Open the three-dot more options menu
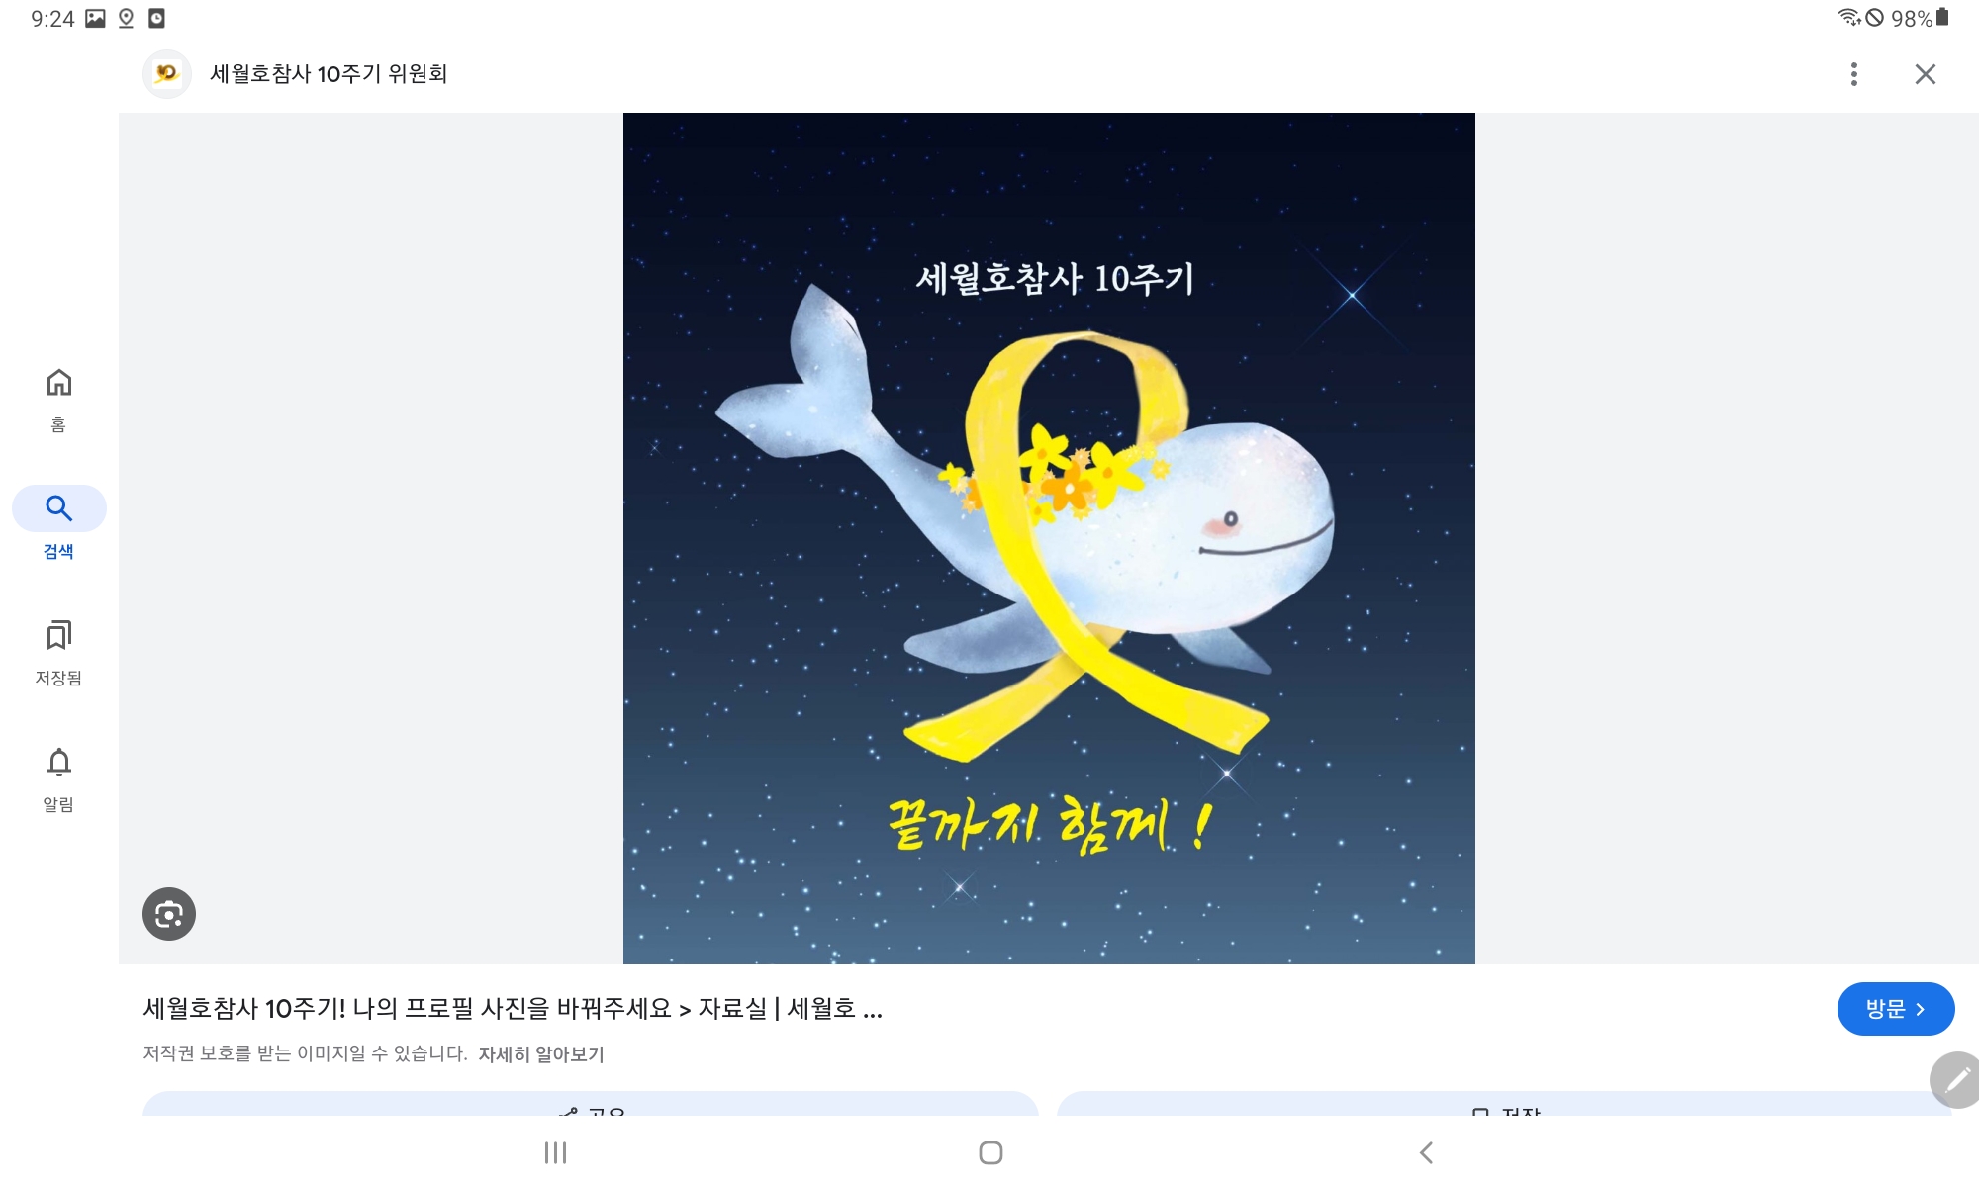The height and width of the screenshot is (1187, 1979). 1854,74
